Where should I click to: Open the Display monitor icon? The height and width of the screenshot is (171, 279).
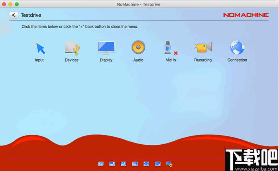point(106,48)
